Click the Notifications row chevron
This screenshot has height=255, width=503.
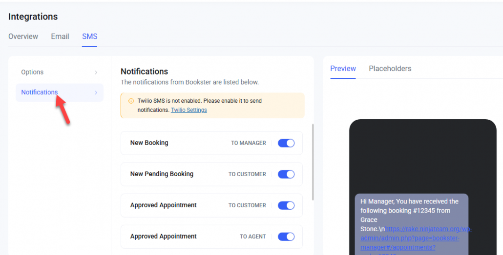pos(96,92)
